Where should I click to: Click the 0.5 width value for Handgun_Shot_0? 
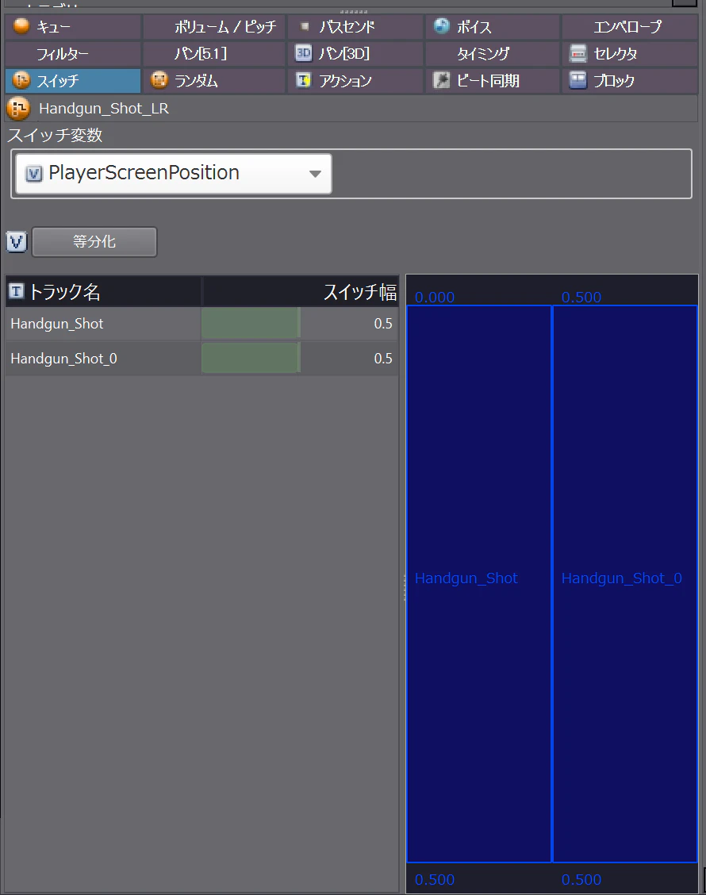click(383, 359)
